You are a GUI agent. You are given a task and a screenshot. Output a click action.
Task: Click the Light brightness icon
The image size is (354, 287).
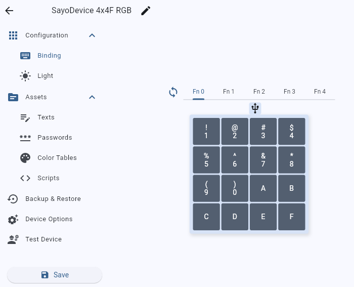pyautogui.click(x=25, y=76)
